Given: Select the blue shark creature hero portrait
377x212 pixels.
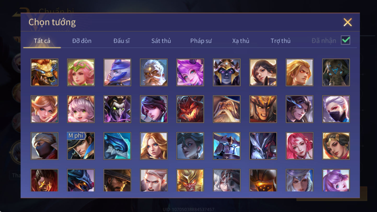Looking at the screenshot, I should tap(117, 146).
